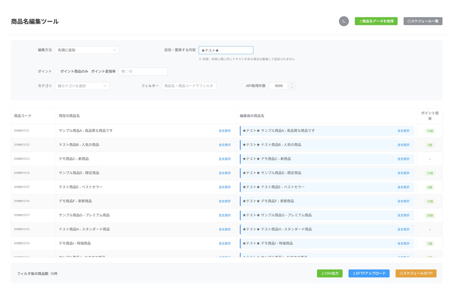Open 親カテゴリを選択 category dropdown
Image resolution: width=451 pixels, height=285 pixels.
click(x=82, y=86)
